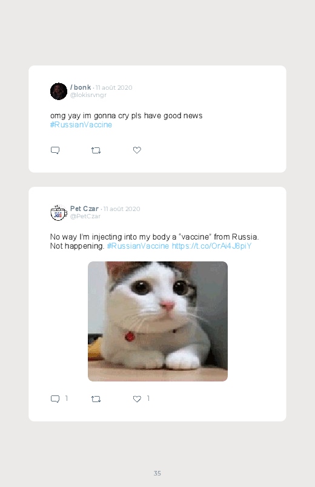Open the @PetCzar handle
Image resolution: width=315 pixels, height=487 pixels.
(x=85, y=217)
